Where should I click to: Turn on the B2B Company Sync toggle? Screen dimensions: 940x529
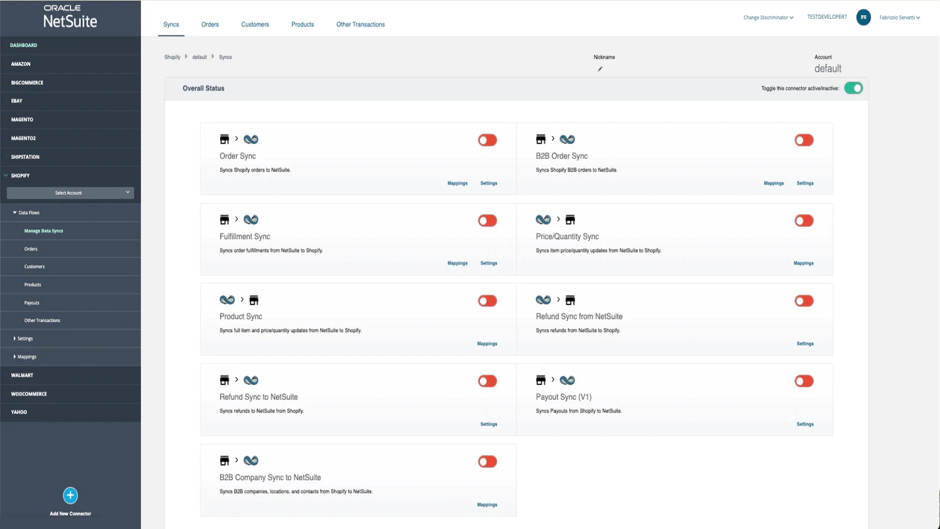(488, 461)
